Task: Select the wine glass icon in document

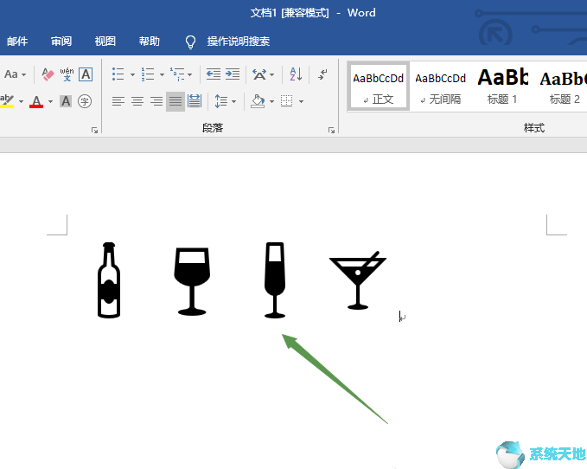Action: 192,281
